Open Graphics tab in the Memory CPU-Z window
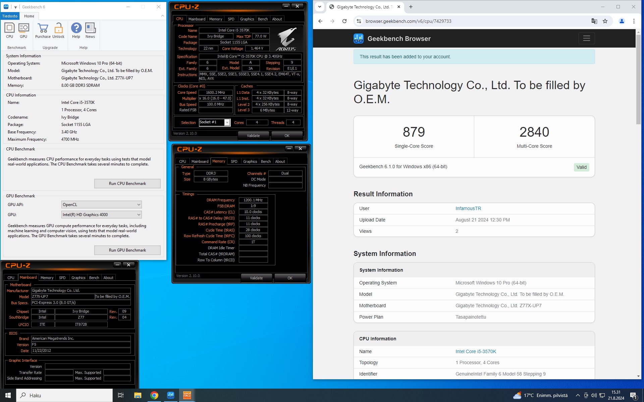The height and width of the screenshot is (402, 644). [250, 161]
